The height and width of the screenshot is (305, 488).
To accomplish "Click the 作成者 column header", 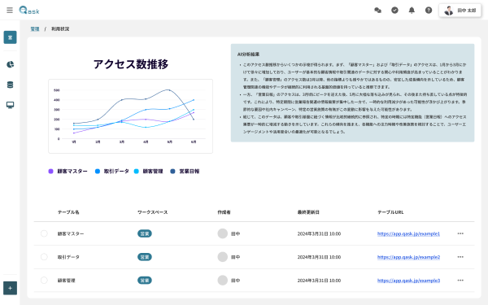I will 224,212.
